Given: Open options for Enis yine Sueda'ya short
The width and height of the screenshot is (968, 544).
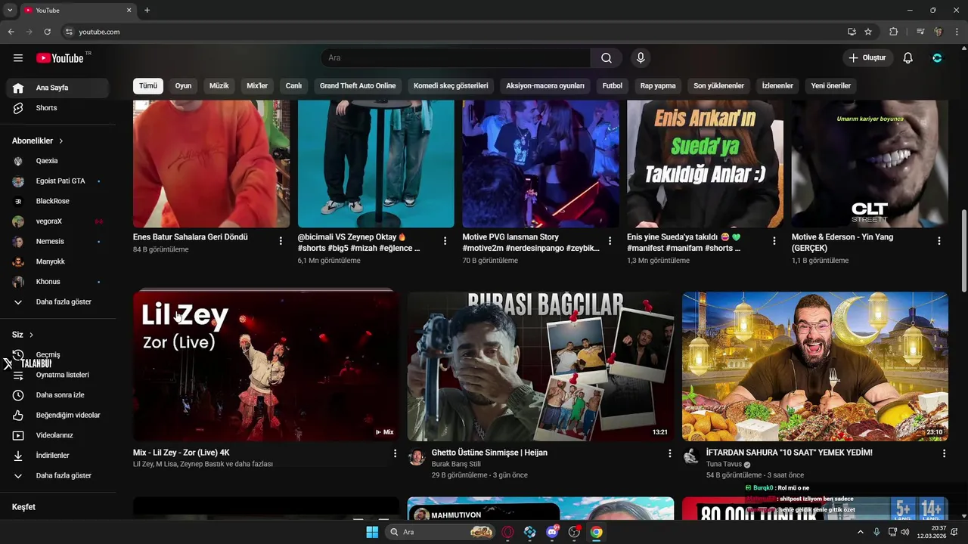Looking at the screenshot, I should click(774, 241).
